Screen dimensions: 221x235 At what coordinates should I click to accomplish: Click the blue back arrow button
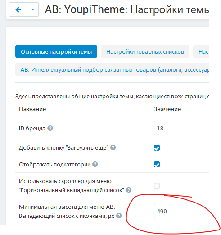pos(18,9)
